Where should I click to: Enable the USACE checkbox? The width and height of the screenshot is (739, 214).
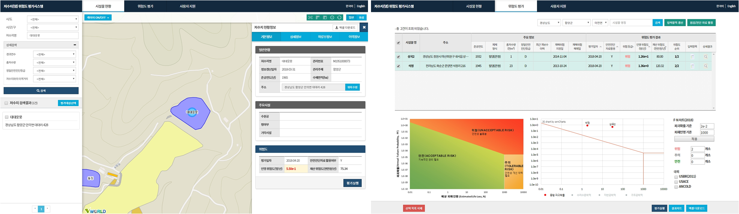[x=676, y=182]
